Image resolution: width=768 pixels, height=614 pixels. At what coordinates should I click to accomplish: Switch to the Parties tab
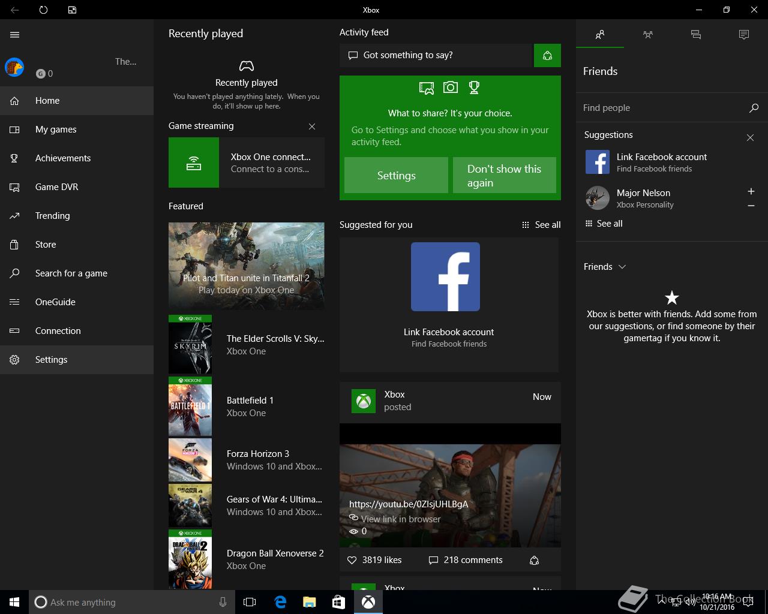click(x=648, y=35)
